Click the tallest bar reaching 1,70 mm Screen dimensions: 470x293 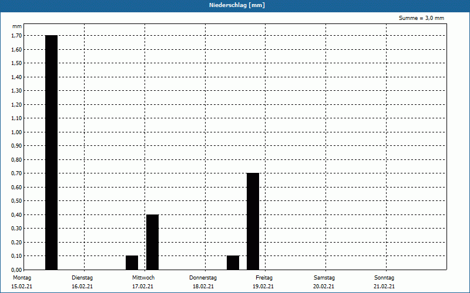pos(51,152)
